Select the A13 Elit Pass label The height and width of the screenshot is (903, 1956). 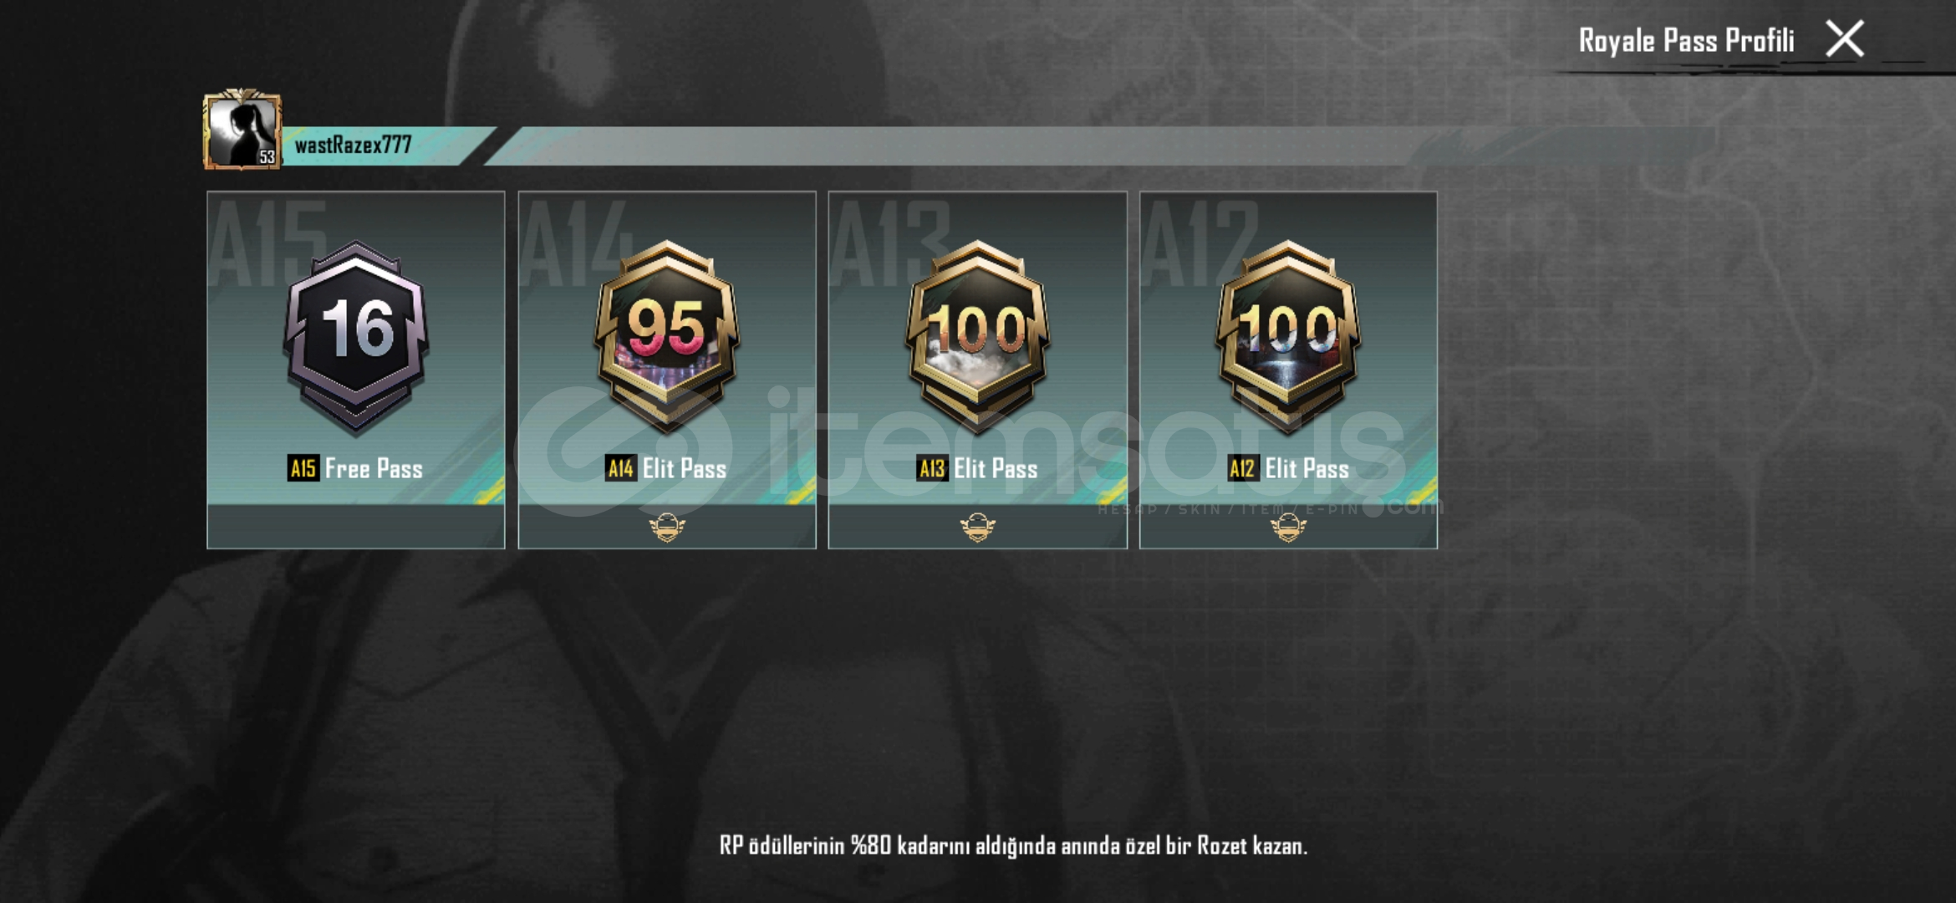click(x=977, y=468)
